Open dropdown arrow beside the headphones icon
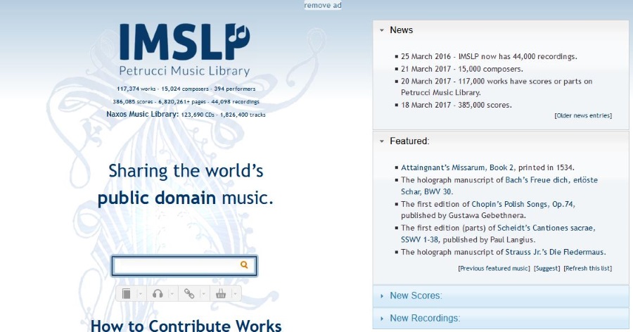Image resolution: width=633 pixels, height=332 pixels. 172,293
